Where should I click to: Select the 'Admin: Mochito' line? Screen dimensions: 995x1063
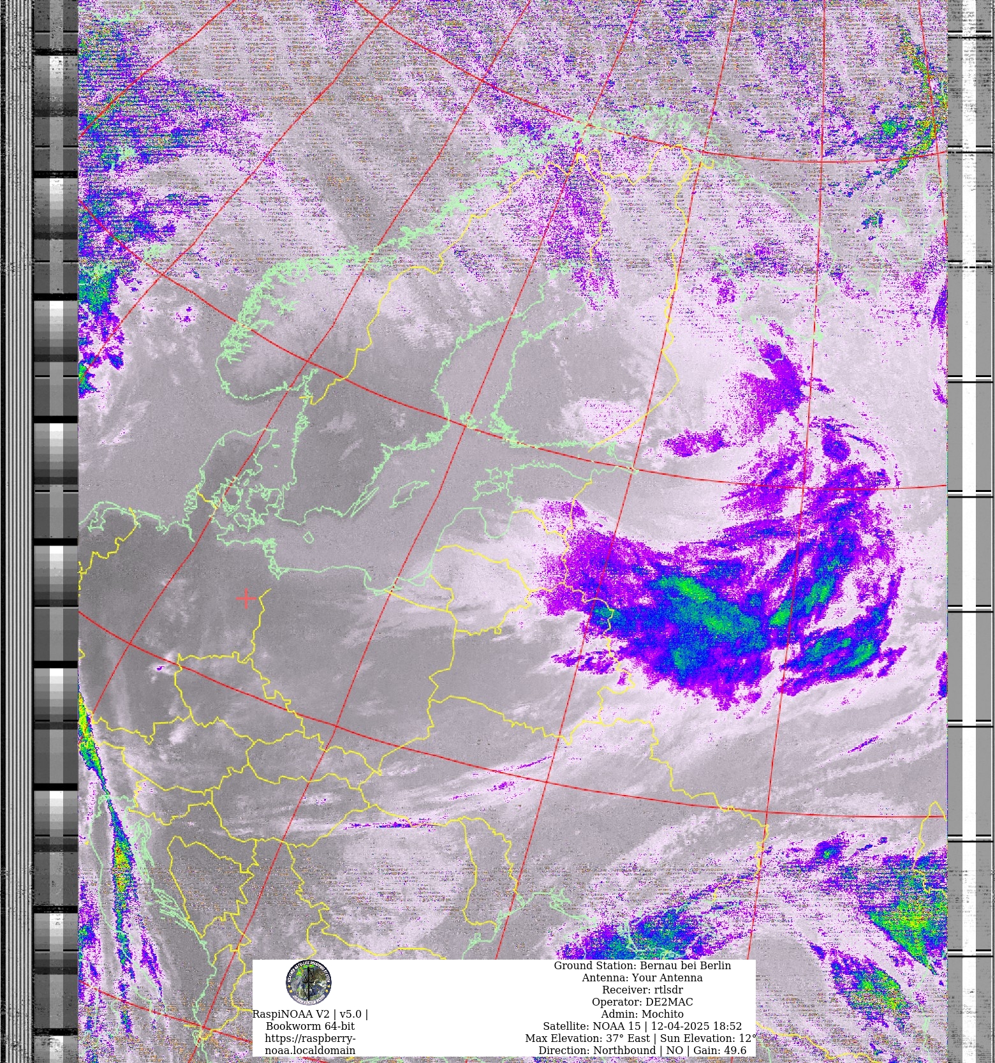pyautogui.click(x=642, y=1015)
